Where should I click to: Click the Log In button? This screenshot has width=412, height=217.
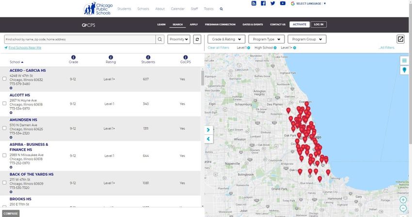click(318, 24)
